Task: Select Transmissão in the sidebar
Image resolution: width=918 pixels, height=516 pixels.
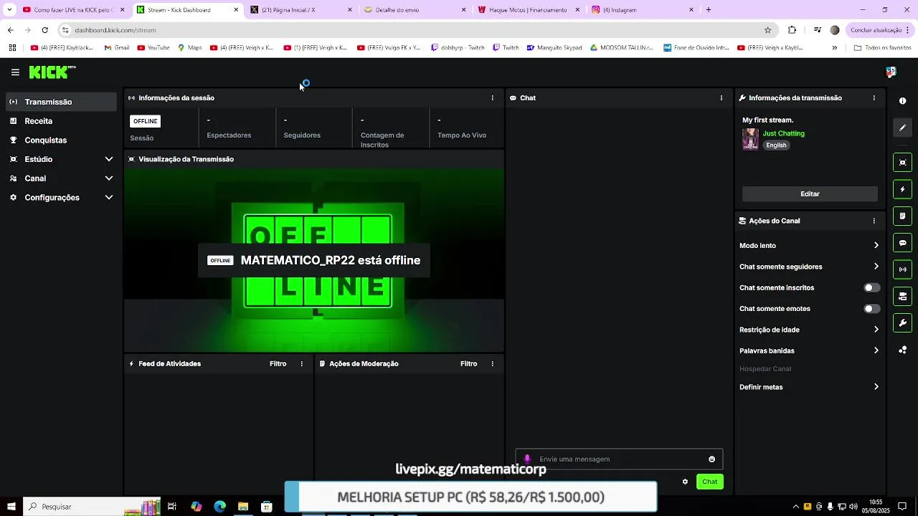Action: click(x=60, y=102)
